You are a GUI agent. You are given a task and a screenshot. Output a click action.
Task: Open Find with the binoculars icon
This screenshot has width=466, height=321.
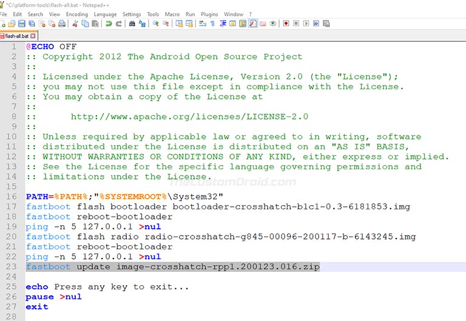click(x=132, y=24)
